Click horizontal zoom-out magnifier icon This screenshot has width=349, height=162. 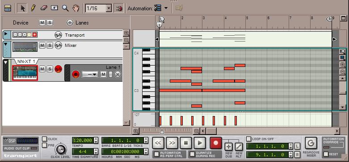pyautogui.click(x=196, y=131)
